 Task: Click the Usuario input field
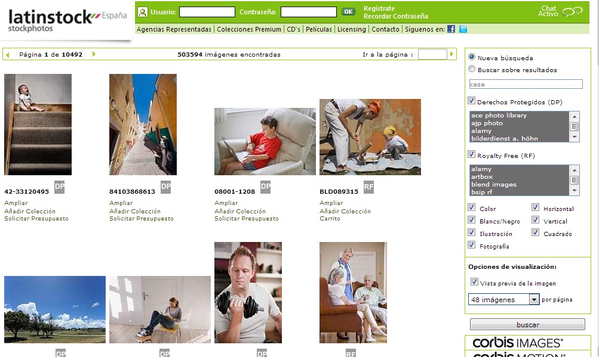(207, 12)
